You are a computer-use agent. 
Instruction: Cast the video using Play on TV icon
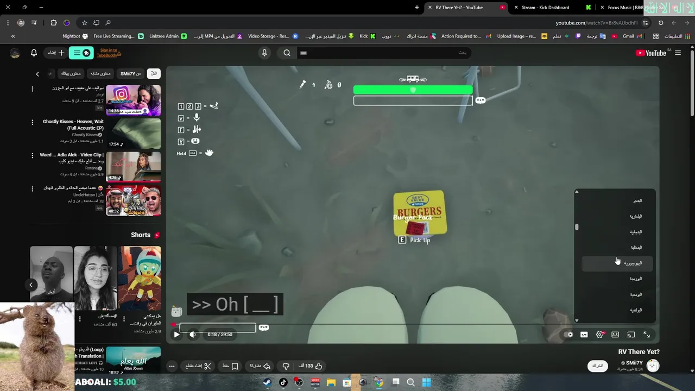coord(631,335)
